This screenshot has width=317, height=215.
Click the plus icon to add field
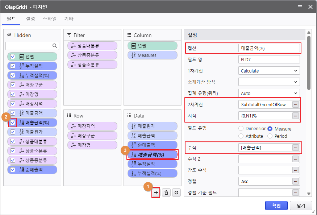pos(156,193)
